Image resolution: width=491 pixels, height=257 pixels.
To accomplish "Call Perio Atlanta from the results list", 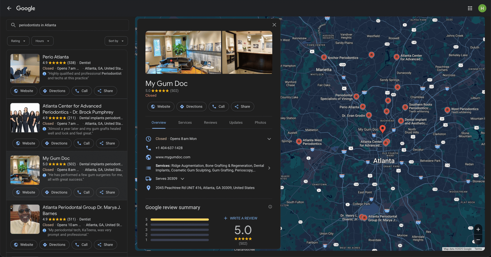I will coord(82,91).
